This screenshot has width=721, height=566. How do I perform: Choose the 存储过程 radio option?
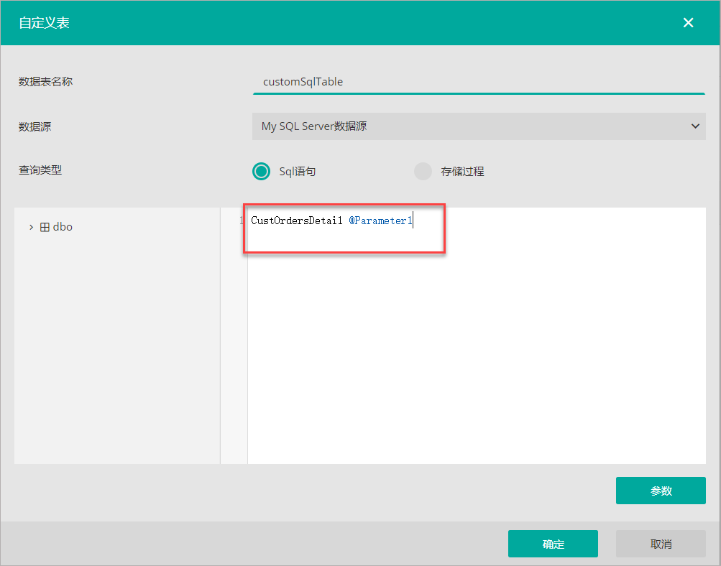[423, 171]
